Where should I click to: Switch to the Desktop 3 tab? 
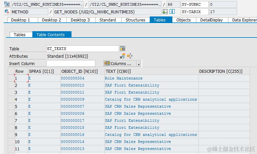click(x=80, y=20)
